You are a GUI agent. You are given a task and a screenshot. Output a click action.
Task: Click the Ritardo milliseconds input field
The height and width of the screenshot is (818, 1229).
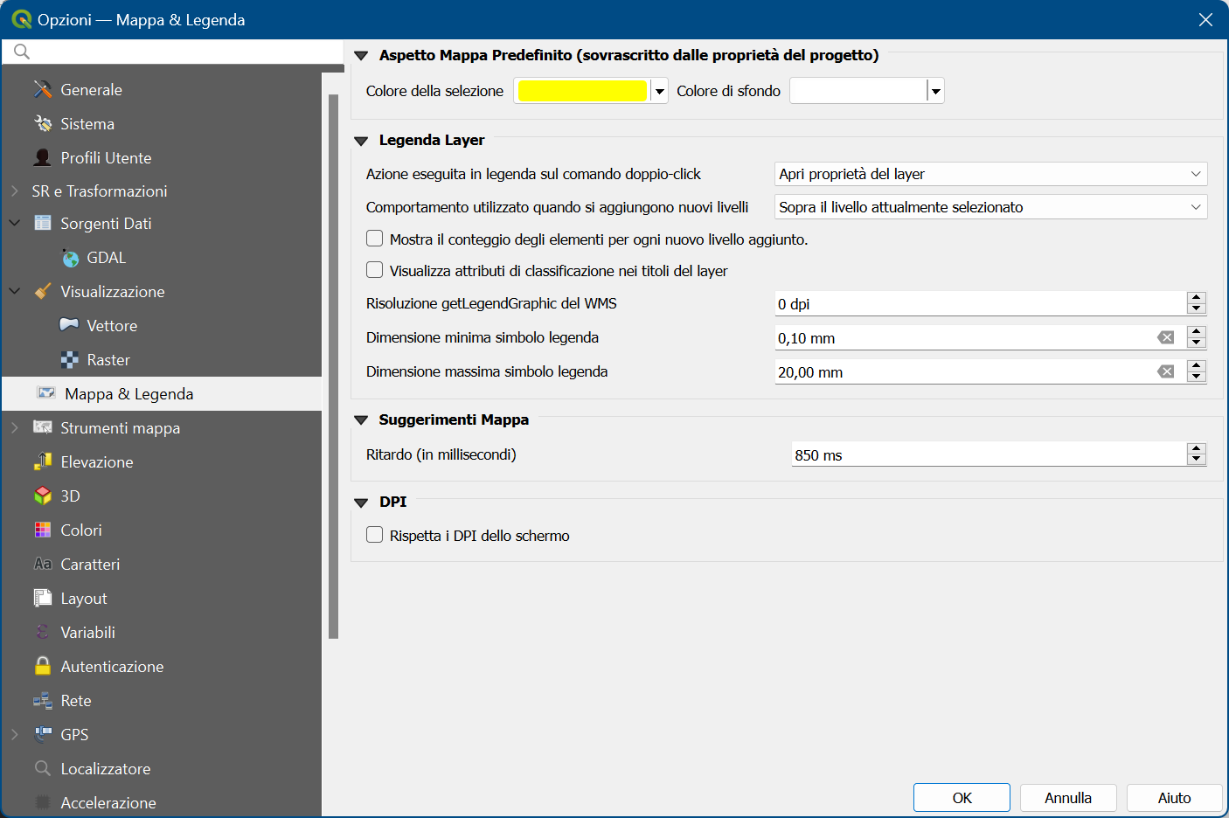(x=989, y=454)
